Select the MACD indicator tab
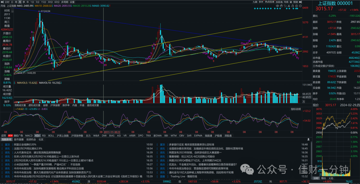Screen dimensions: 360x184 click(x=29, y=136)
